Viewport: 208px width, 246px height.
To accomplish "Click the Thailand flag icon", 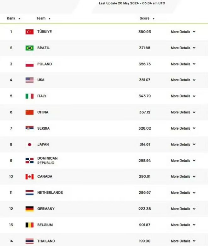I will (30, 241).
